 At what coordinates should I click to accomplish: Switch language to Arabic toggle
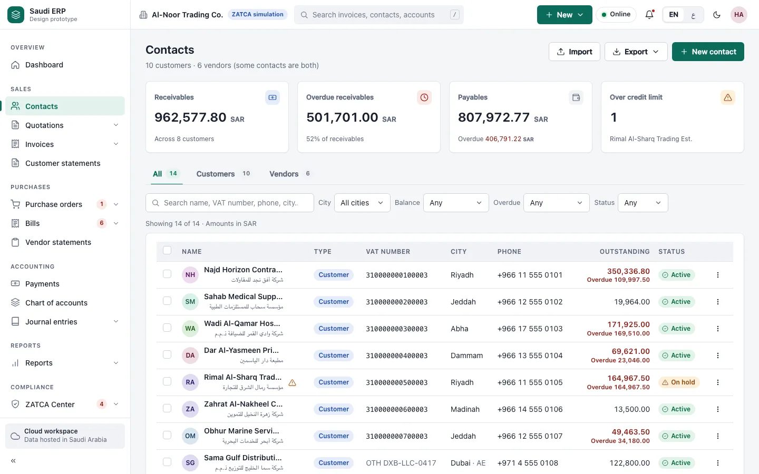pos(693,15)
